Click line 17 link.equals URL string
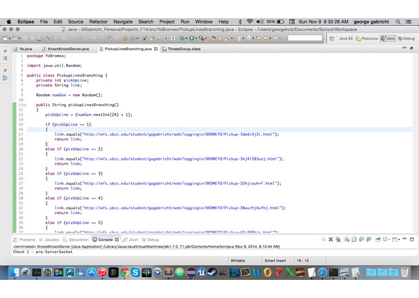Image resolution: width=419 pixels, height=298 pixels. pos(179,135)
